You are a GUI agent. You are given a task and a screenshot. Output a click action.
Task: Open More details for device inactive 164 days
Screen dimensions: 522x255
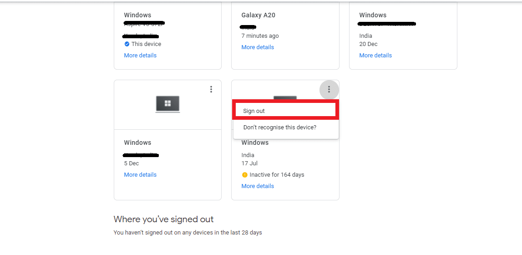click(x=258, y=186)
